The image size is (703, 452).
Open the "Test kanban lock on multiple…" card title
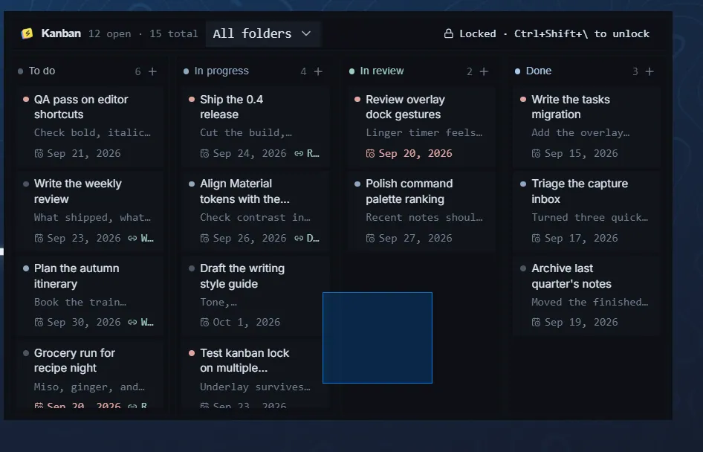tap(244, 360)
